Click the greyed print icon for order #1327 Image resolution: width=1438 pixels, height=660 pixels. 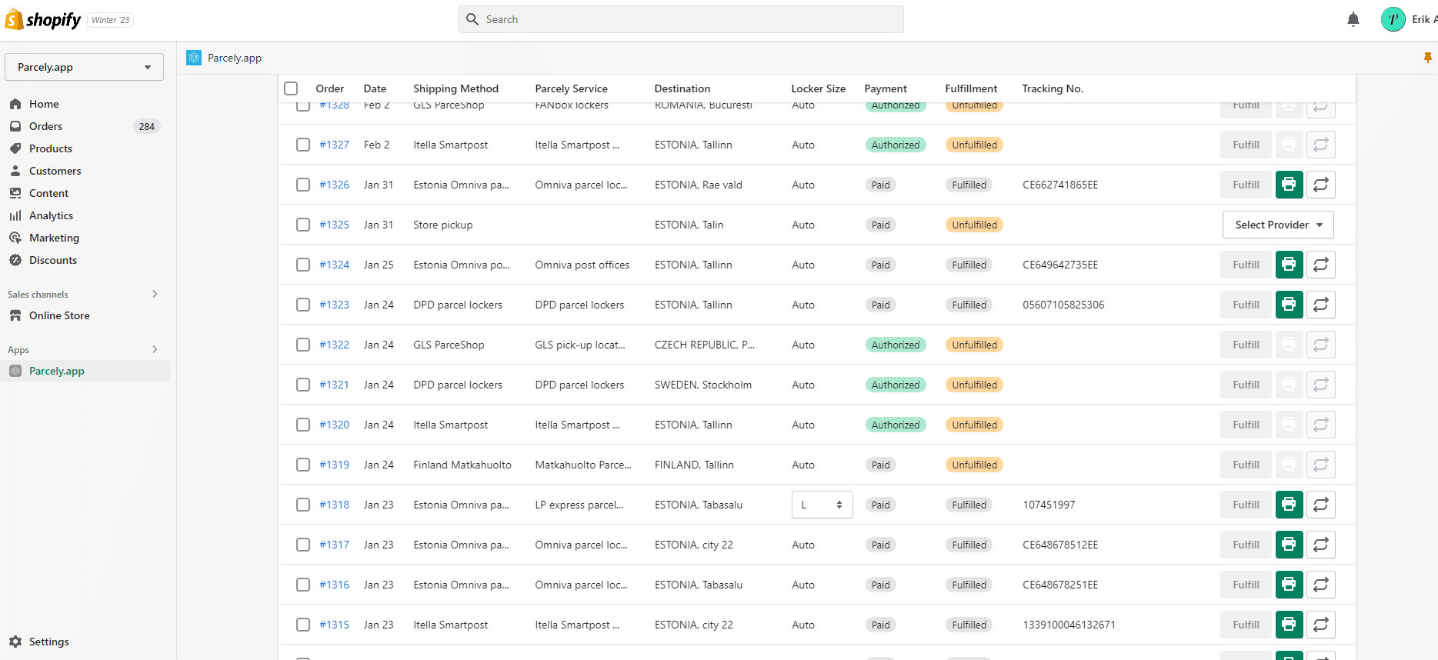click(x=1289, y=145)
